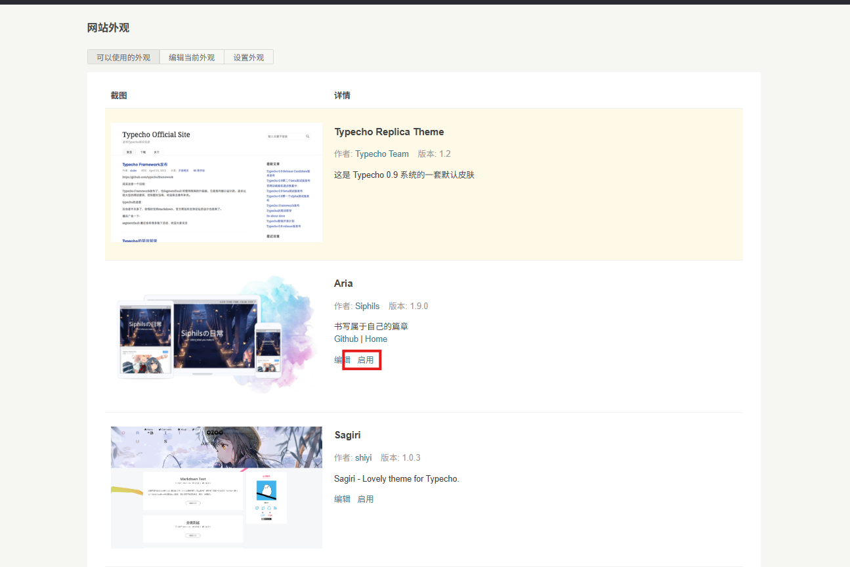Open the 编辑当前外观 tab

point(192,57)
